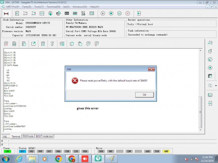Open the Tests(D) menu
The image size is (218, 163).
click(27, 7)
